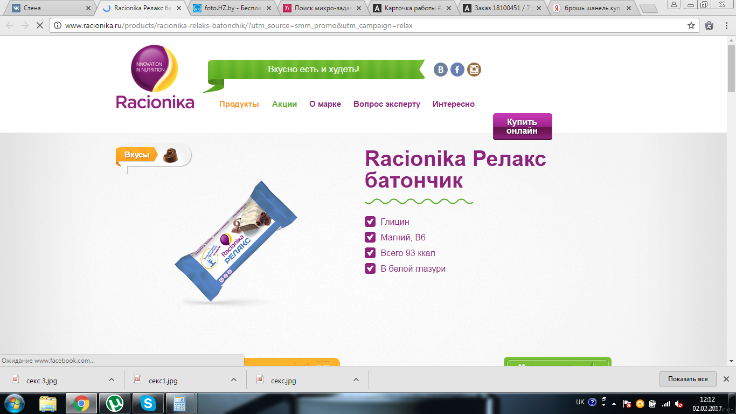
Task: Click the page vertical scrollbar thumb
Action: (731, 67)
